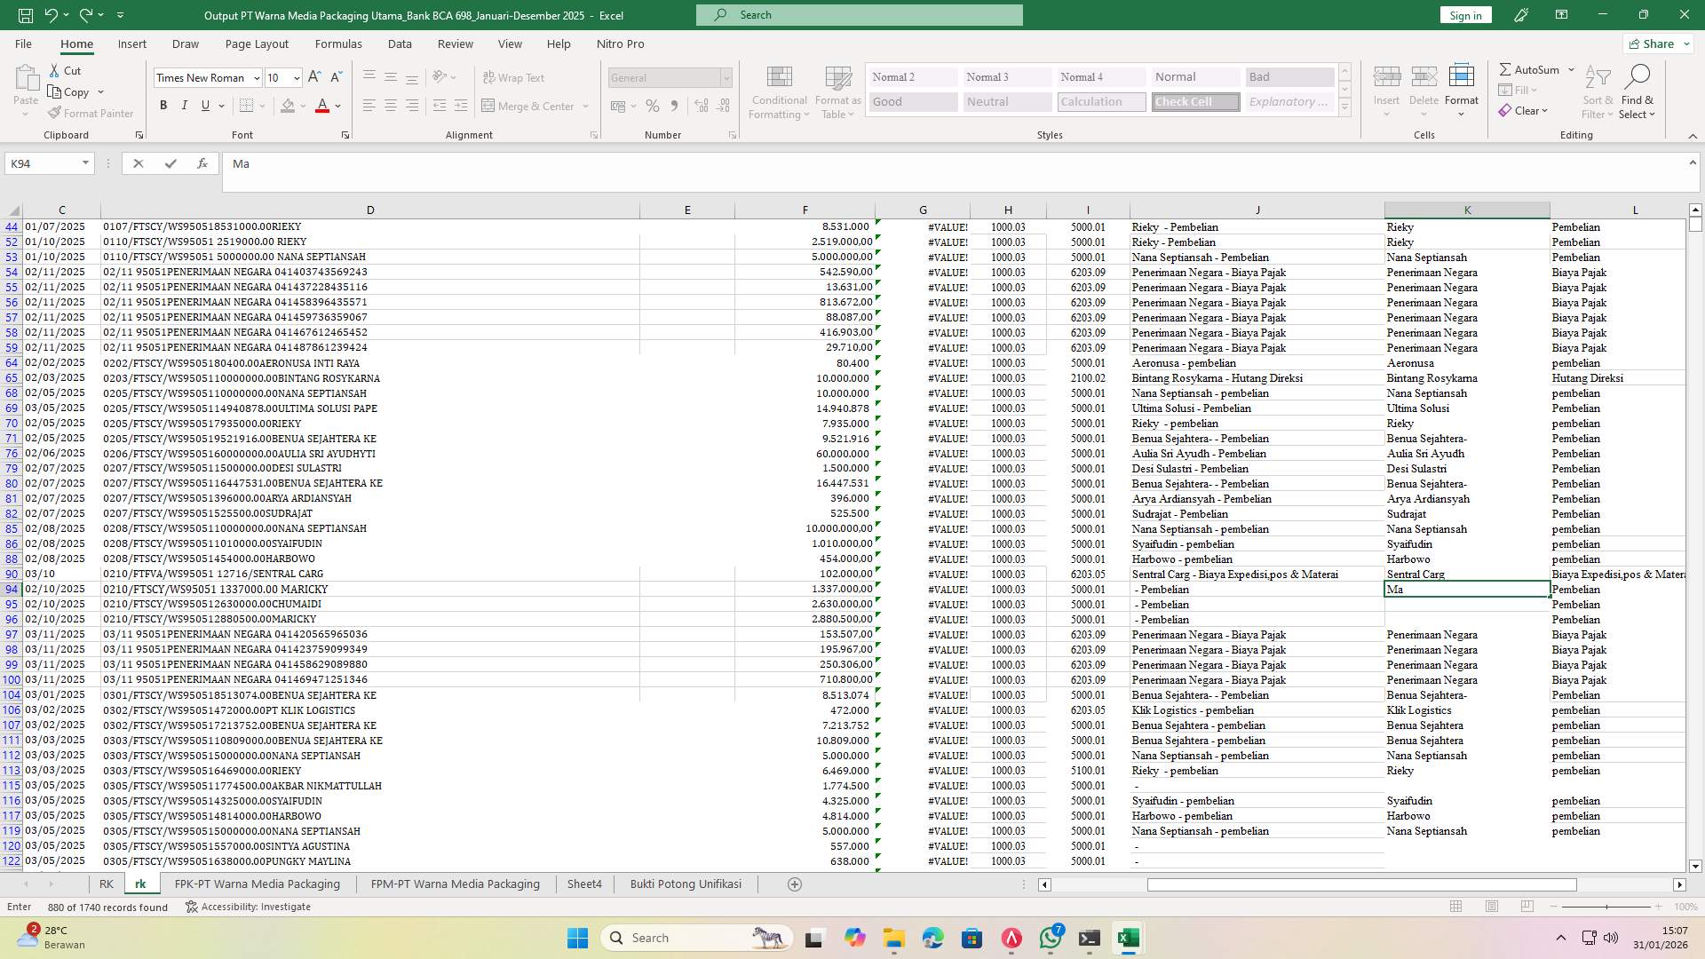This screenshot has height=959, width=1705.
Task: Adjust the zoom slider
Action: coord(1606,907)
